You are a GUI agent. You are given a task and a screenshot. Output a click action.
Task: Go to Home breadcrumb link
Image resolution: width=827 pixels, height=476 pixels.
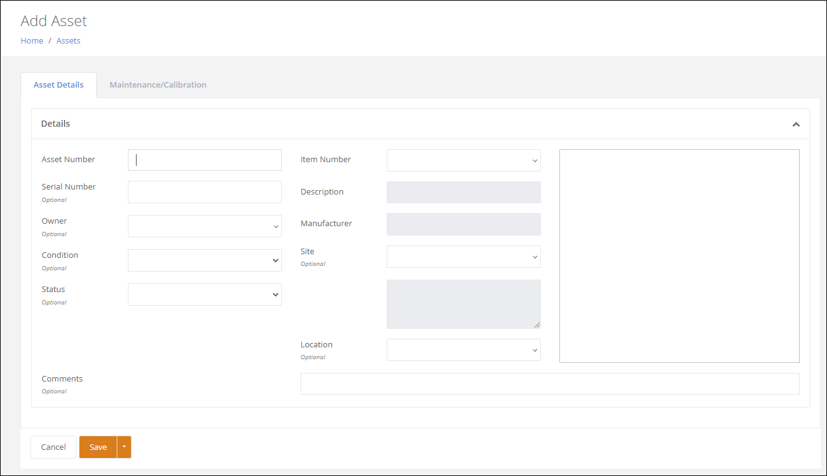tap(32, 40)
